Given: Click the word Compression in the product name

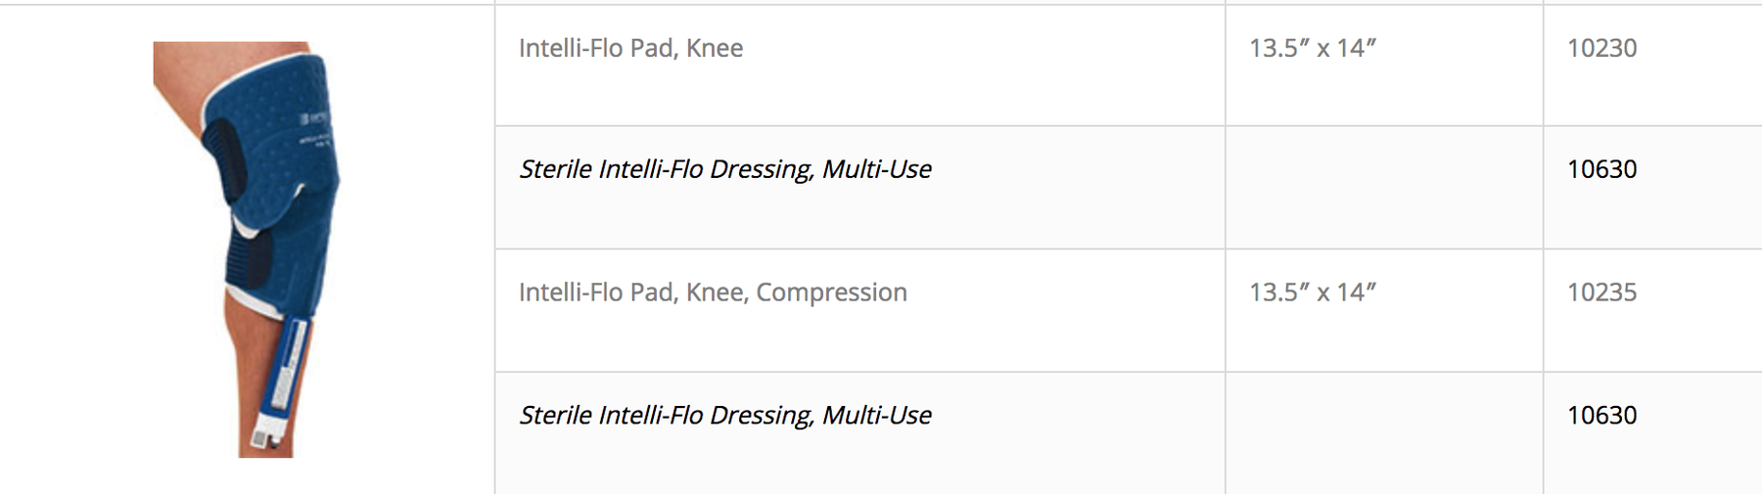Looking at the screenshot, I should pyautogui.click(x=831, y=292).
